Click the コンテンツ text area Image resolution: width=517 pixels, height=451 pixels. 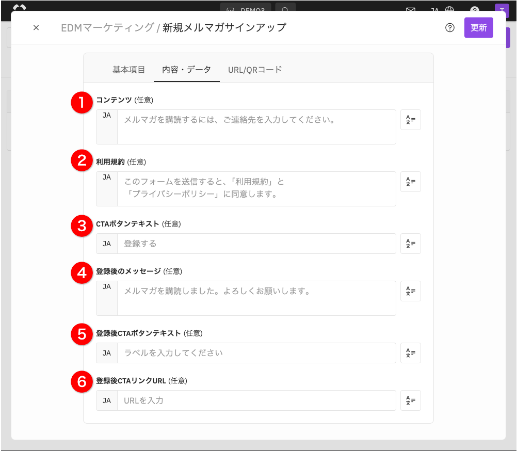[256, 127]
